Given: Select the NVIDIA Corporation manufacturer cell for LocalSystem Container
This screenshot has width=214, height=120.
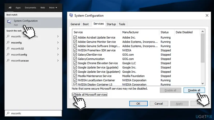Looking at the screenshot, I should 134,80.
